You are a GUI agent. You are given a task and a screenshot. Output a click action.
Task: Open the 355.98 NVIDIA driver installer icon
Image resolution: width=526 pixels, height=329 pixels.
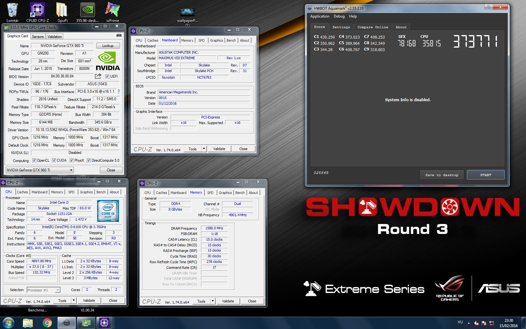point(87,12)
